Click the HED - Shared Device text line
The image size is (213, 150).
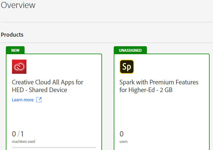(x=40, y=90)
